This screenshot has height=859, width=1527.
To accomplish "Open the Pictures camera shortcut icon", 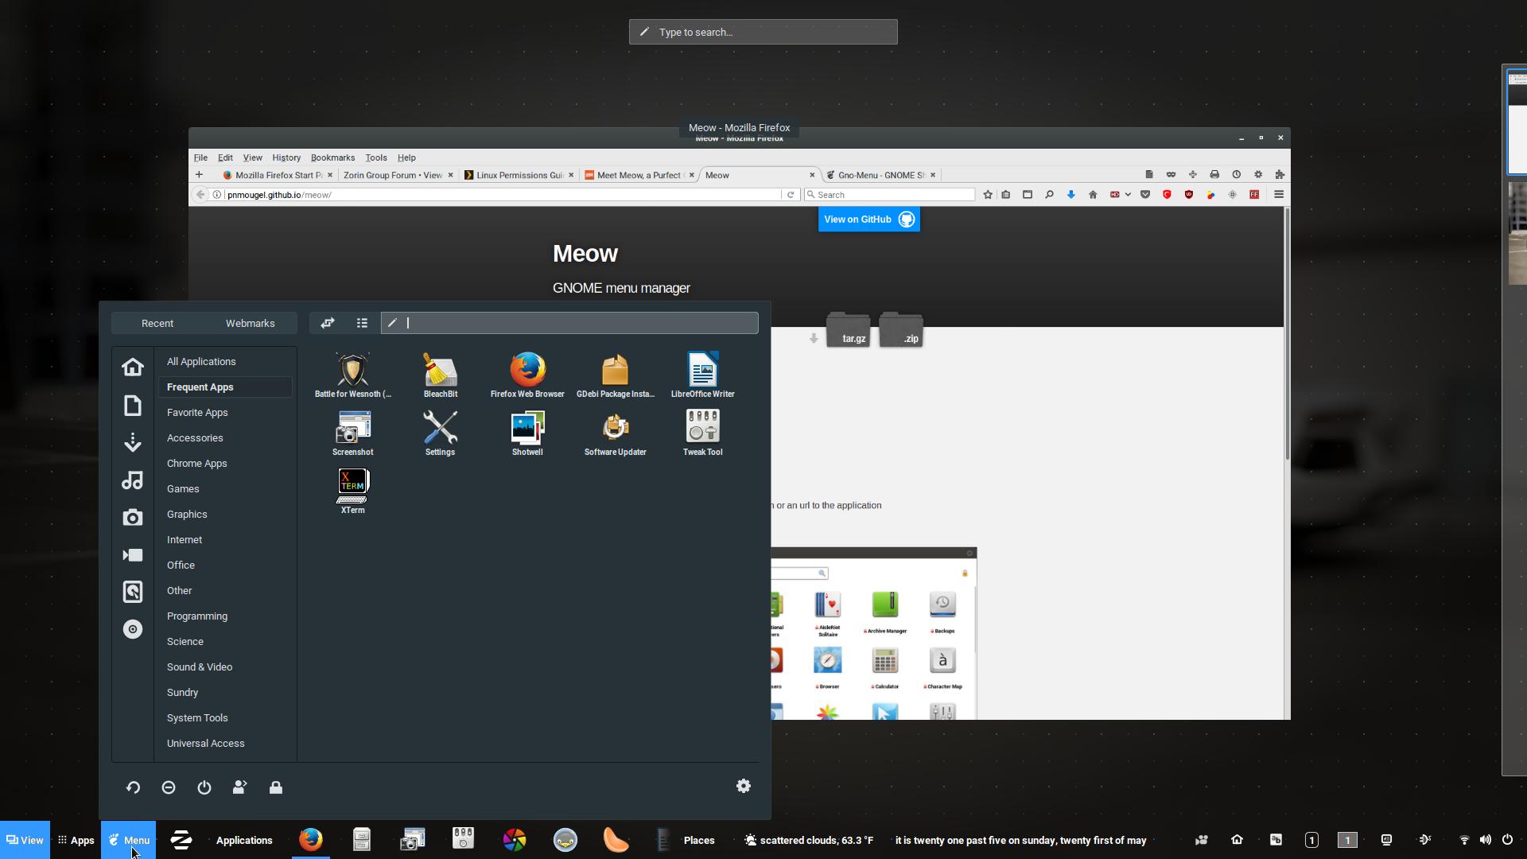I will tap(133, 518).
